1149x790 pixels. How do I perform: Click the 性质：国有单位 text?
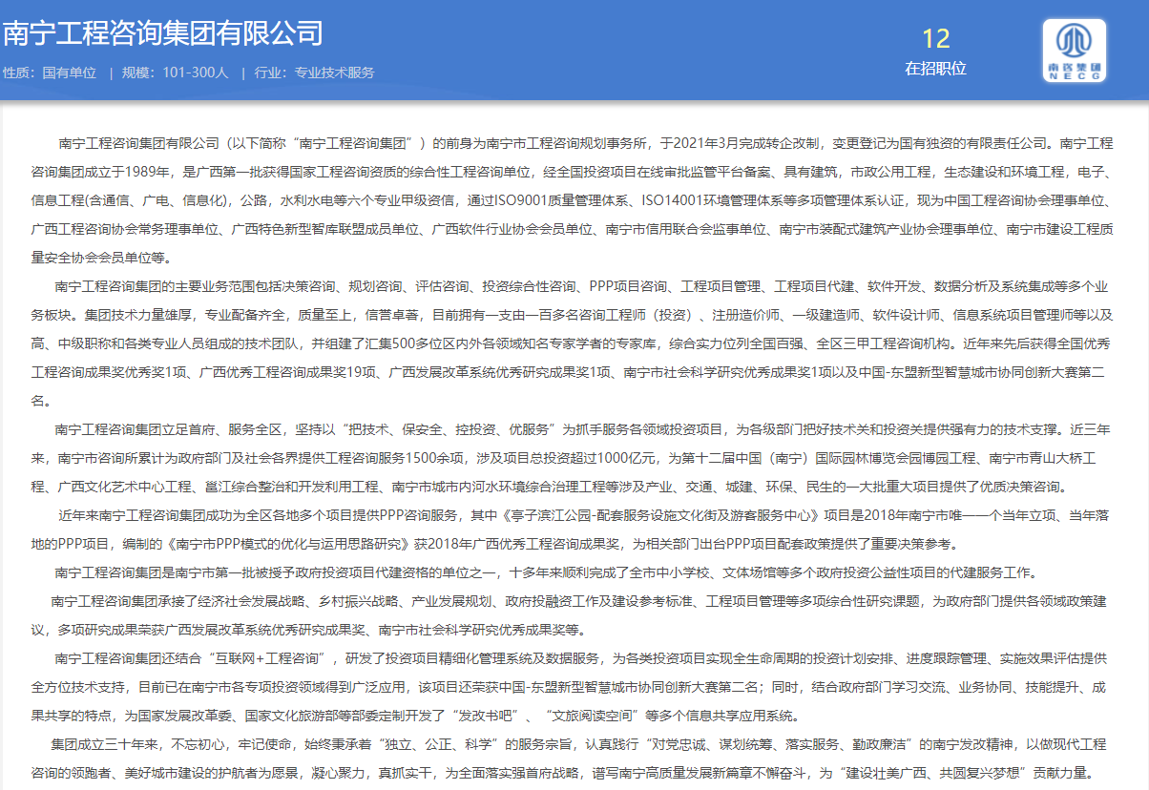50,73
